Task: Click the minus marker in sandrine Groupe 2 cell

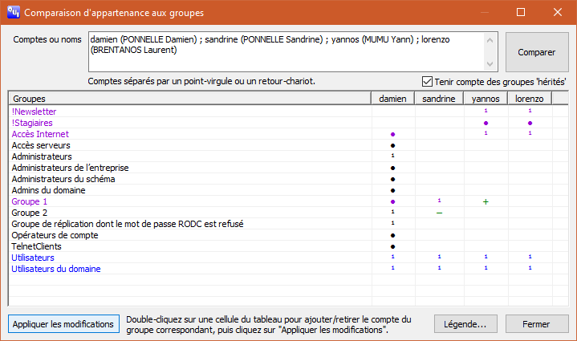Action: click(x=439, y=213)
